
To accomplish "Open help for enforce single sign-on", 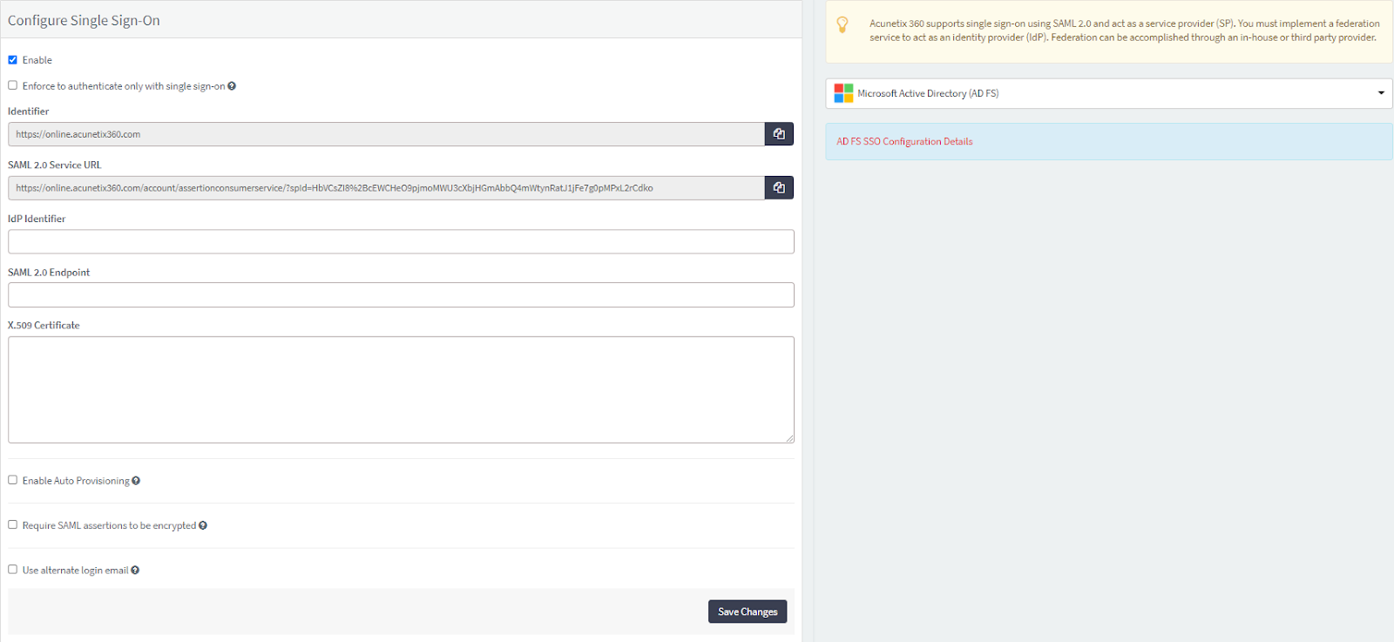I will click(232, 86).
